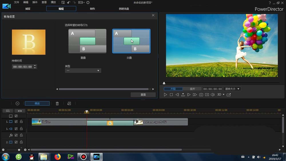Click the preview volume speaker icon
The height and width of the screenshot is (161, 286).
212,95
